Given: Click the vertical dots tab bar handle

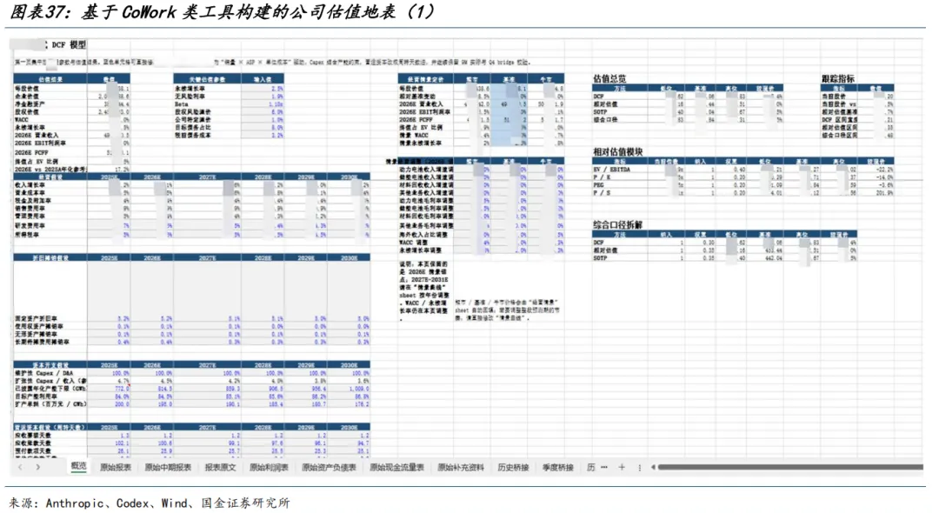Looking at the screenshot, I should tap(640, 468).
